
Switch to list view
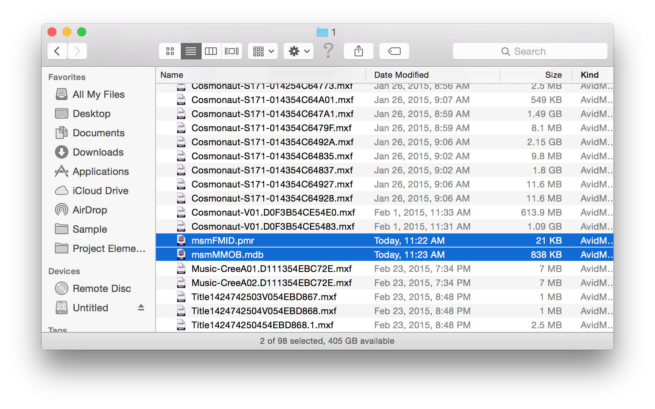click(x=191, y=51)
